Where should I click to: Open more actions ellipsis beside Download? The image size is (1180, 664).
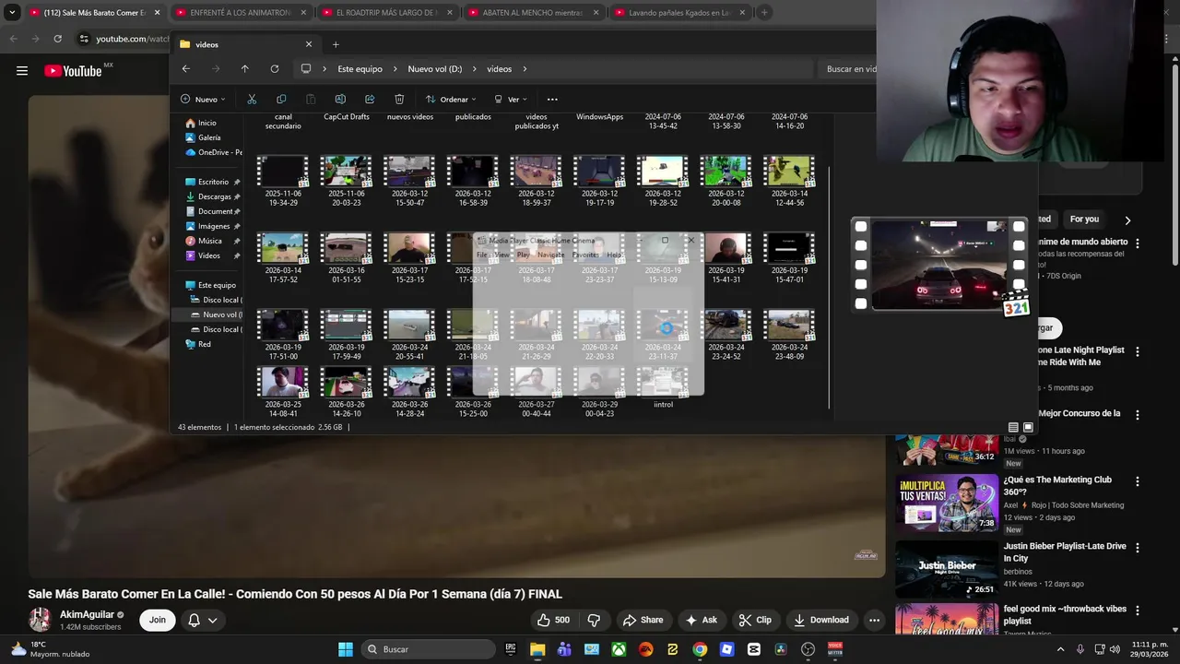(874, 620)
